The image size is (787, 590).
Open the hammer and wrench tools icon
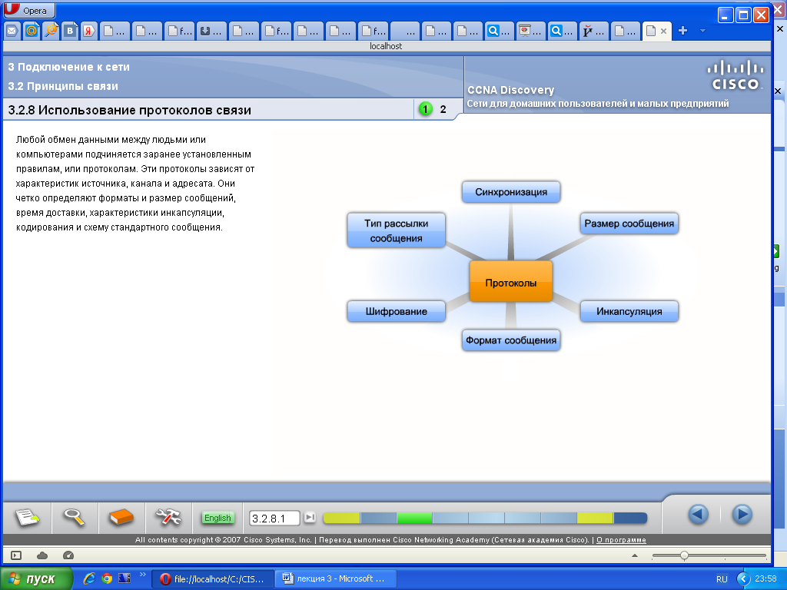[x=168, y=517]
